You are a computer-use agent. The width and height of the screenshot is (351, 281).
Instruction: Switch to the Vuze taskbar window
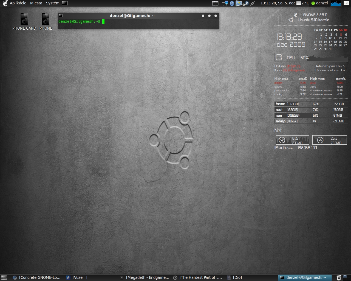[x=77, y=277]
